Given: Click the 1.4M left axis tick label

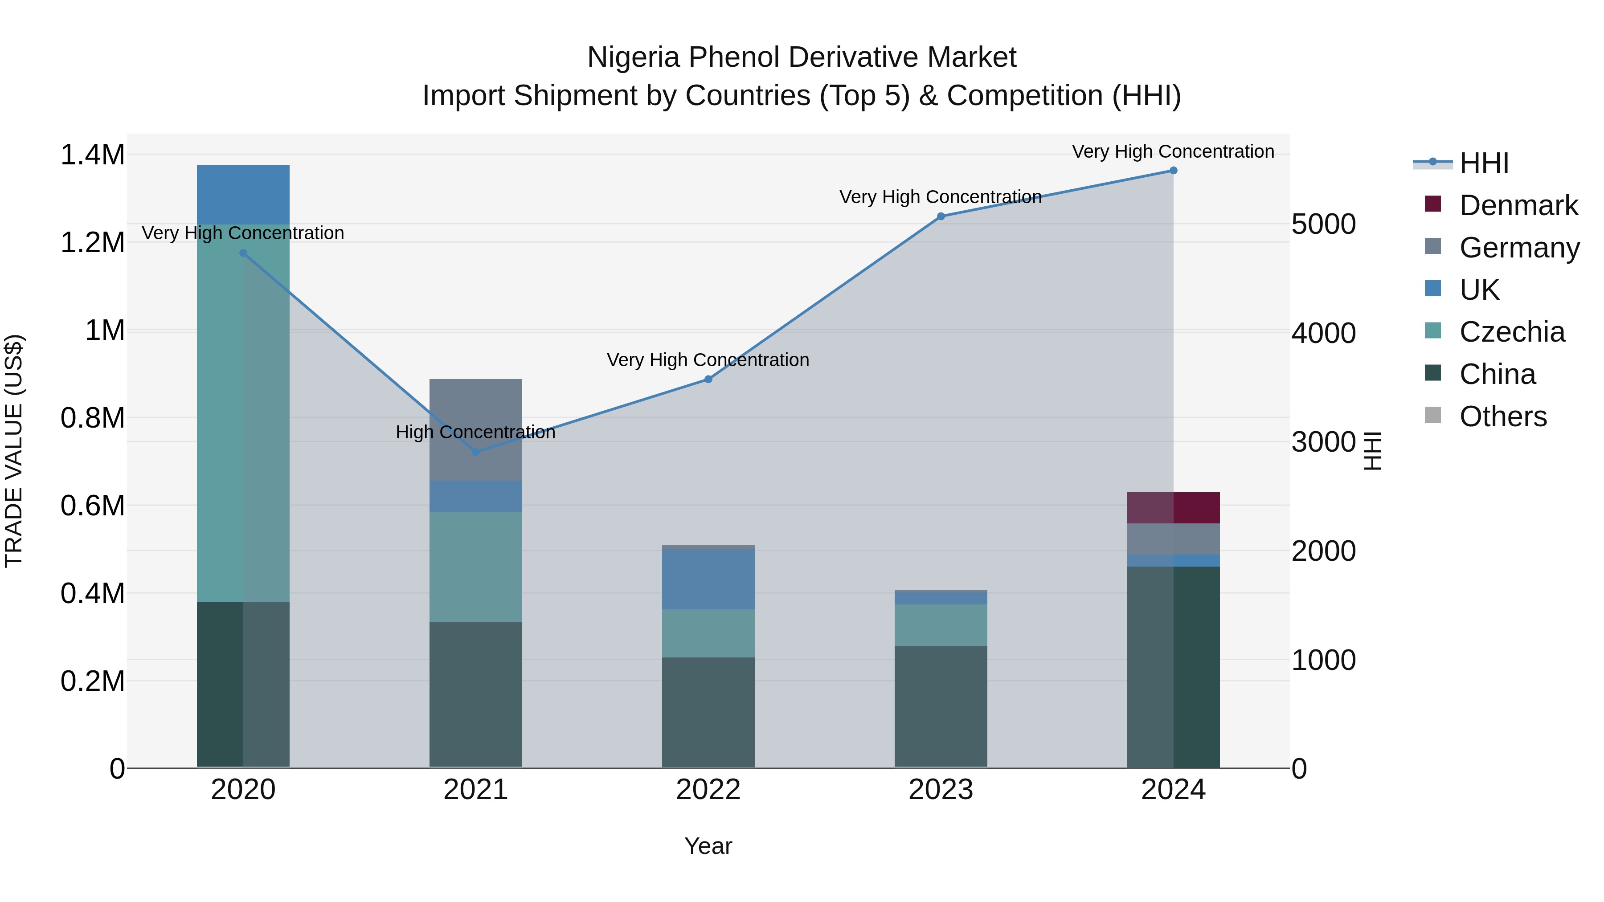Looking at the screenshot, I should tap(93, 155).
